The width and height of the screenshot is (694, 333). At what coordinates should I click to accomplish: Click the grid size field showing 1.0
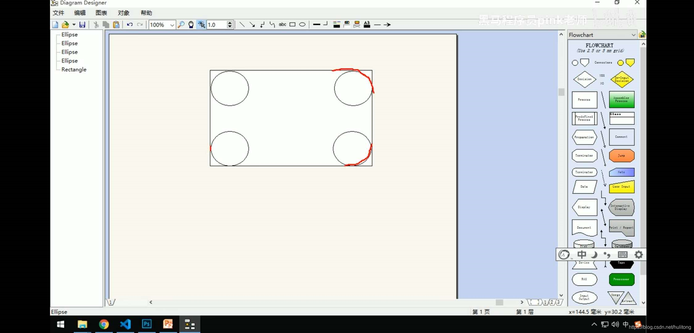click(217, 25)
